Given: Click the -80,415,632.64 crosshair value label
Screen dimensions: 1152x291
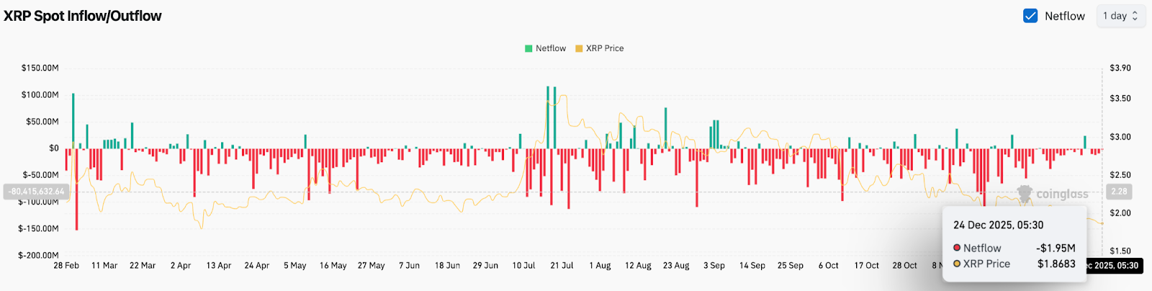Looking at the screenshot, I should click(37, 192).
